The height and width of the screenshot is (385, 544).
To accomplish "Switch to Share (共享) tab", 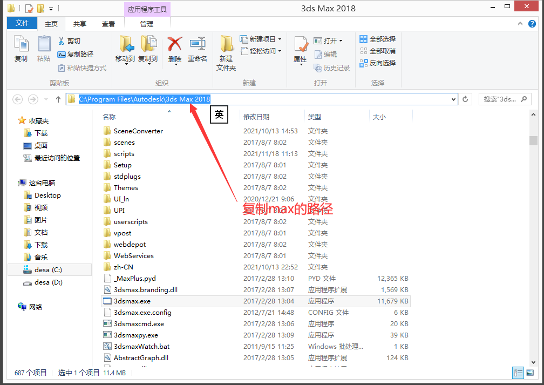I will pos(80,24).
